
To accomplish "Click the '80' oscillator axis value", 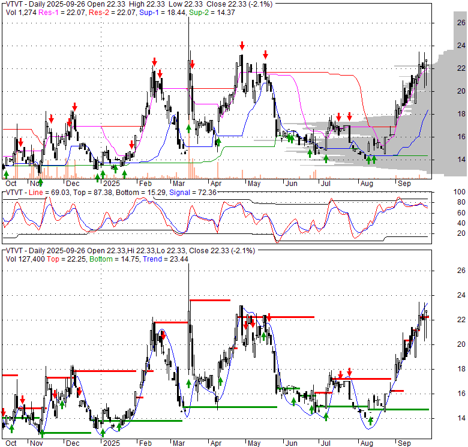I will (461, 202).
